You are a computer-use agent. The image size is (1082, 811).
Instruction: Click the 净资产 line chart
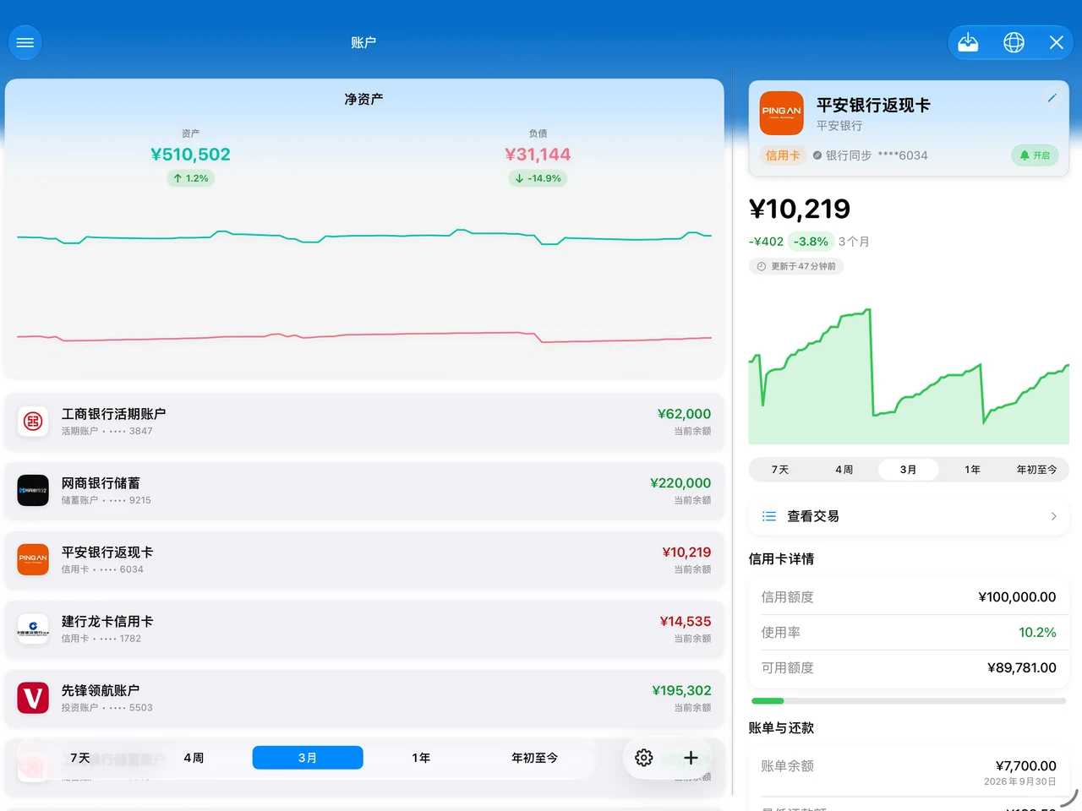click(x=364, y=287)
